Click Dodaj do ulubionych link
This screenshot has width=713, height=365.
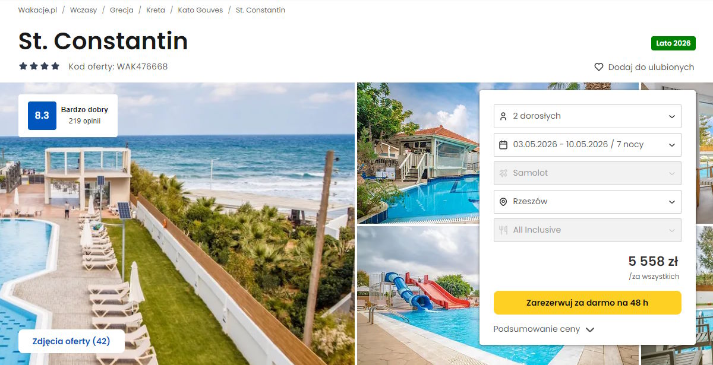click(651, 68)
